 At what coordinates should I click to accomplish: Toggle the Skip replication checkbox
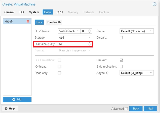[x=121, y=67]
